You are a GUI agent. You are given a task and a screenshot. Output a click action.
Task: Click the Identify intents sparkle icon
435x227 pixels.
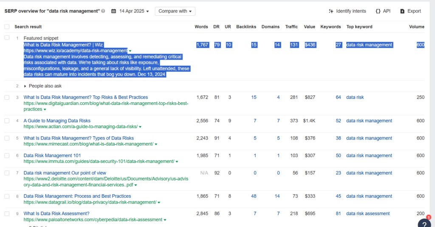331,11
